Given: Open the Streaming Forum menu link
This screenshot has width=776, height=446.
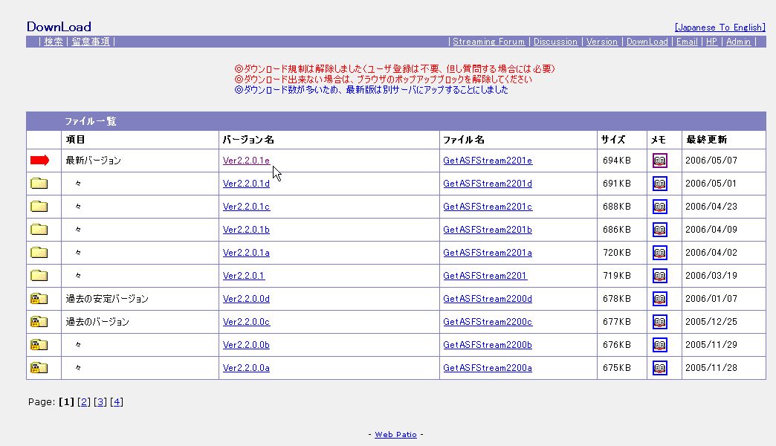Looking at the screenshot, I should (x=488, y=42).
